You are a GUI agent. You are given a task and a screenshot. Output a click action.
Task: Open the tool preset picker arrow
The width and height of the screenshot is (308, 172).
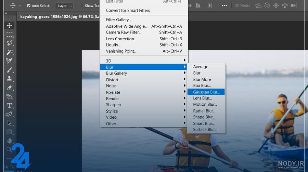click(x=20, y=6)
